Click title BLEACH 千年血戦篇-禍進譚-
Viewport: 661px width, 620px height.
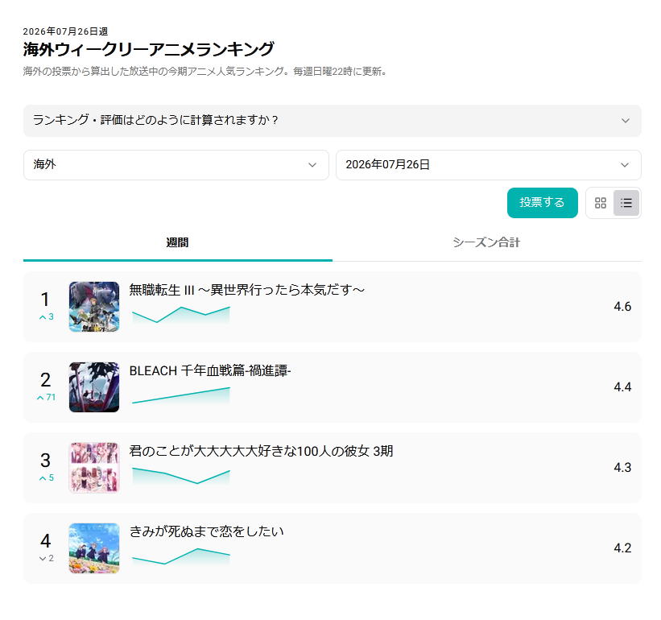(x=210, y=370)
